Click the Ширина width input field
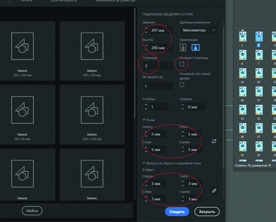This screenshot has width=276, height=222. (x=161, y=30)
